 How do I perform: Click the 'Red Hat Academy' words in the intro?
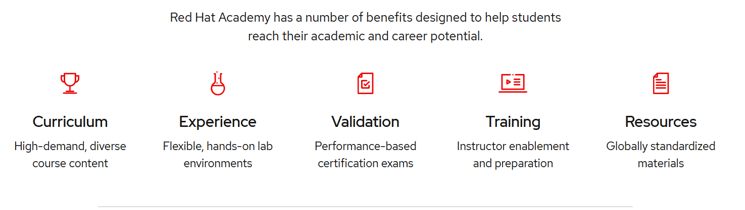click(220, 18)
